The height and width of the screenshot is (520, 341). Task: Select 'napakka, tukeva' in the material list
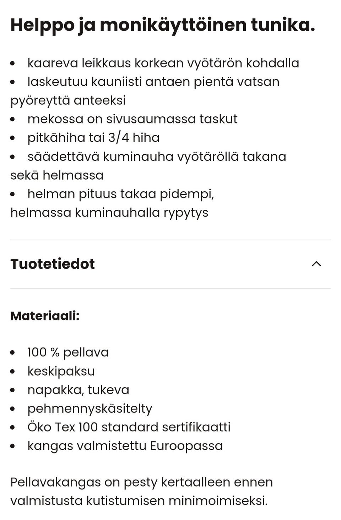pos(79,390)
